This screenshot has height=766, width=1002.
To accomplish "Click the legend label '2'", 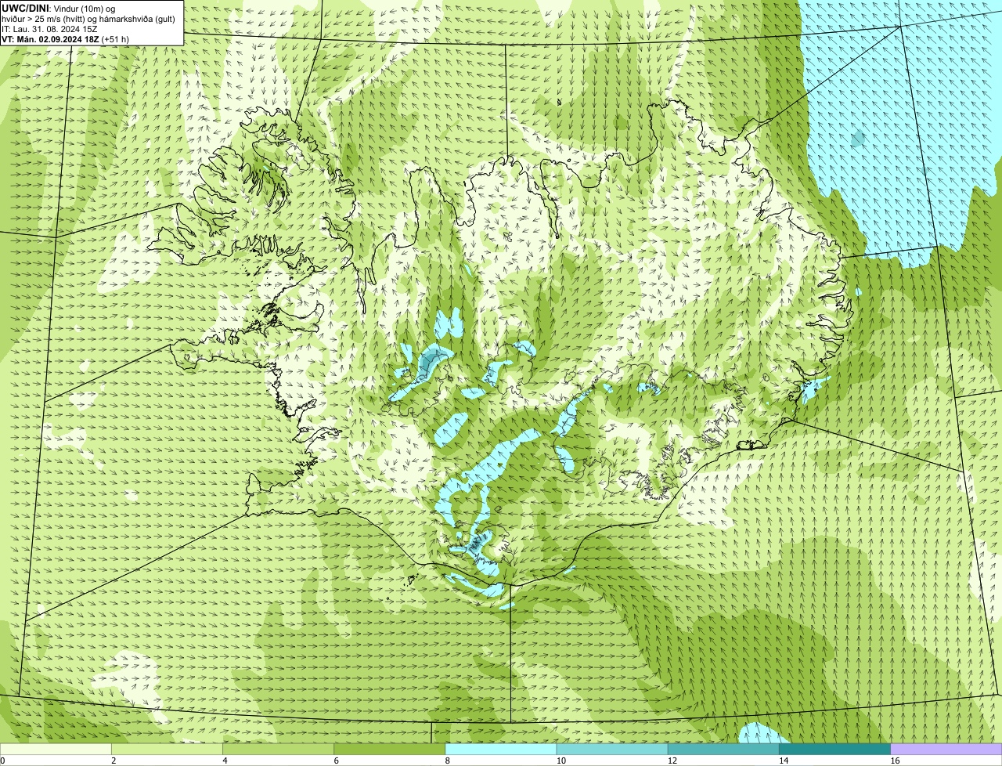I will 114,761.
